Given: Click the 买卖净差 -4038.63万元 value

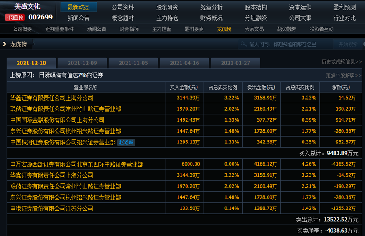Looking at the screenshot, I should 328,231.
